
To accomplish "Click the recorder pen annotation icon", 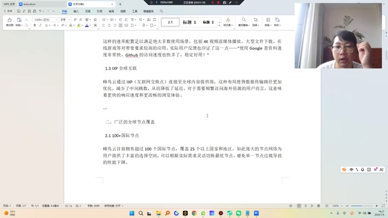I will click(230, 2).
